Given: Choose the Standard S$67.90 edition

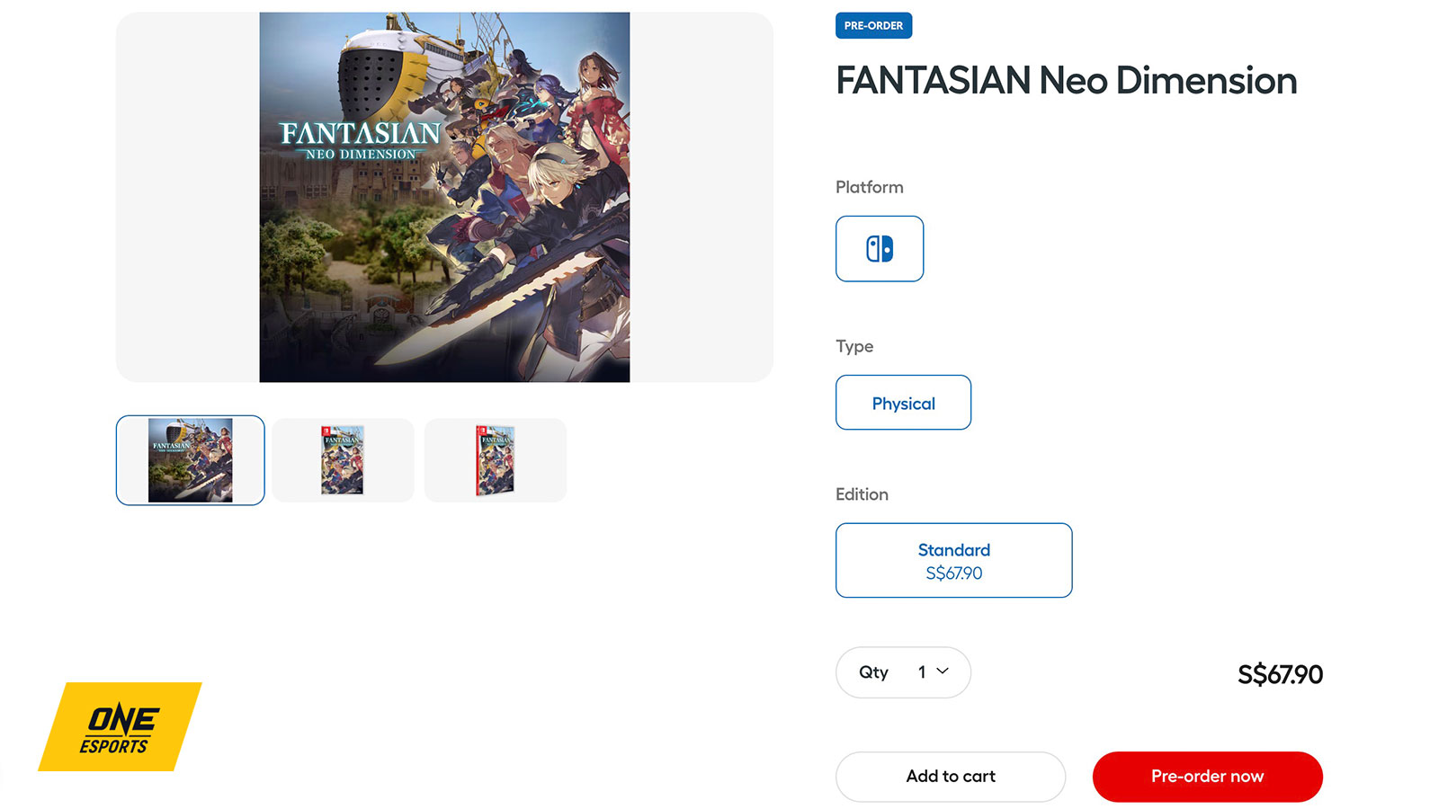Looking at the screenshot, I should [x=953, y=560].
